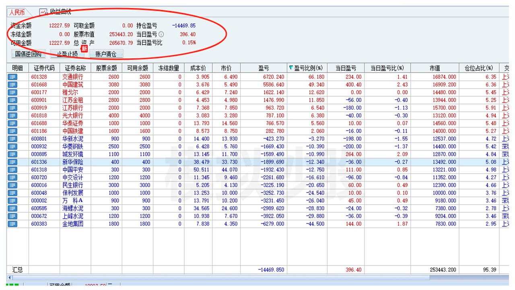Open the detail icon for 海螺水泥
This screenshot has width=515, height=290.
[12, 208]
